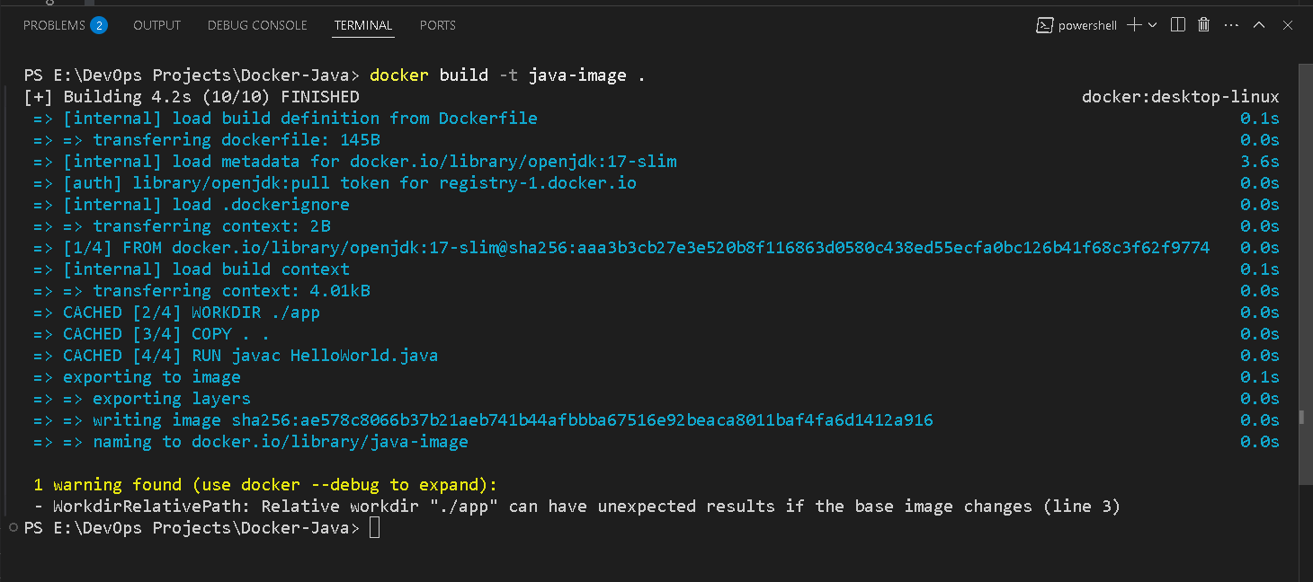The height and width of the screenshot is (582, 1313).
Task: Open the launch profile dropdown arrow
Action: tap(1152, 25)
